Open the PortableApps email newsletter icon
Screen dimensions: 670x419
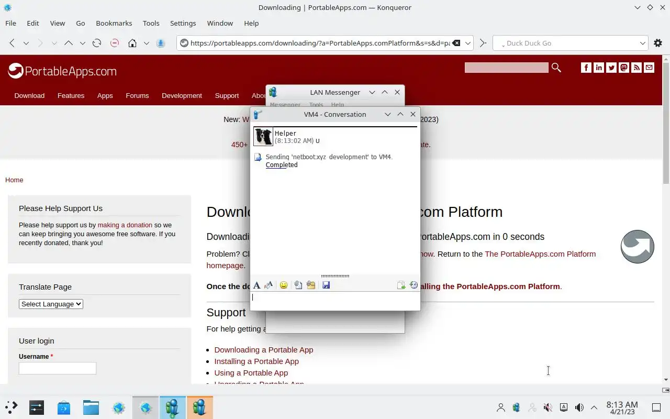coord(649,68)
